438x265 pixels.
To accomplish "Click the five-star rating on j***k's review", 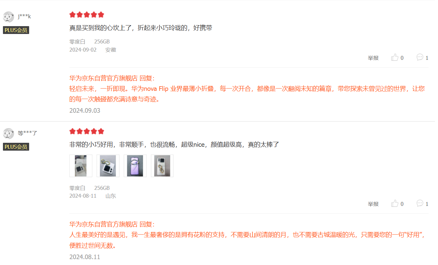I will click(x=87, y=15).
